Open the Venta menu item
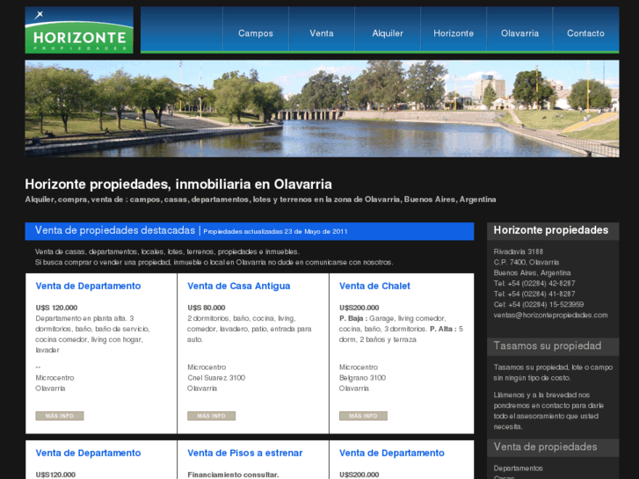 pyautogui.click(x=322, y=33)
